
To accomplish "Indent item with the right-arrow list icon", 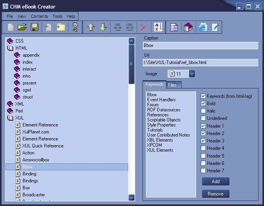I will [x=118, y=27].
